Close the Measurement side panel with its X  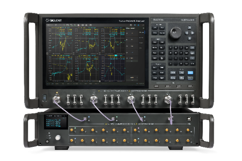pos(143,28)
